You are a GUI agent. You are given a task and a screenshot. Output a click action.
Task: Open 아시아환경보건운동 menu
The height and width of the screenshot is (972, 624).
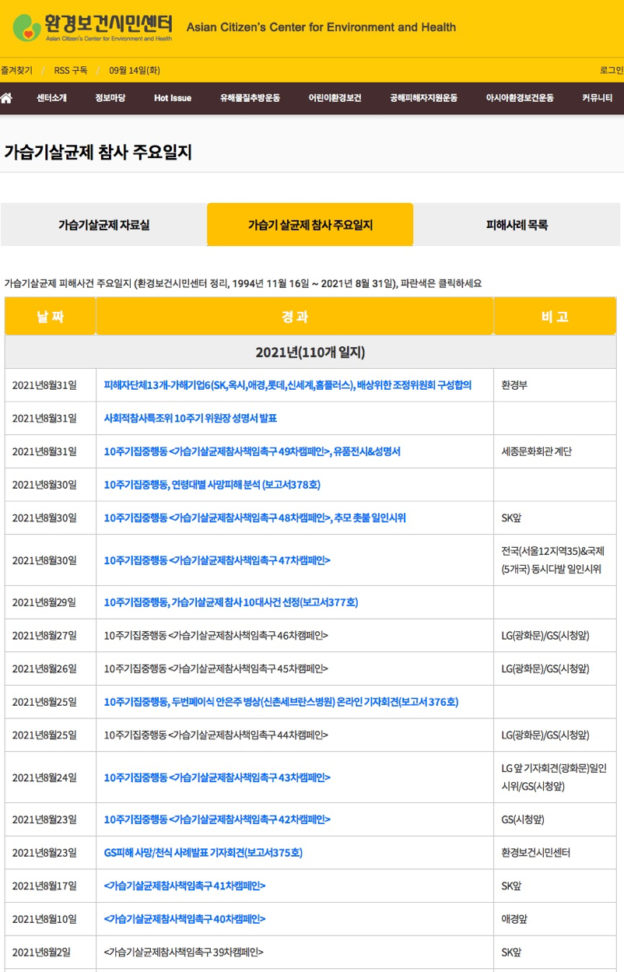pos(520,98)
